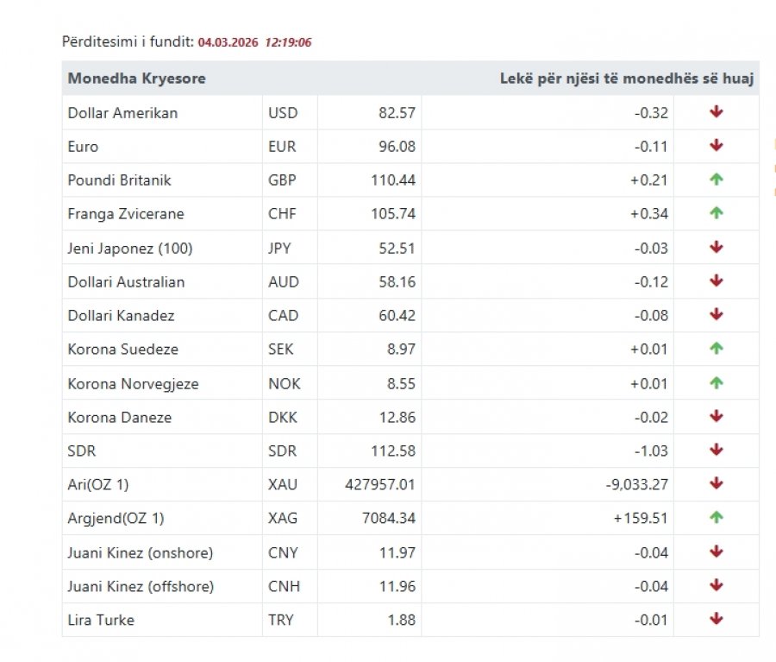Click the green up arrow for Korona Suedeze
This screenshot has height=662, width=776.
tap(717, 349)
